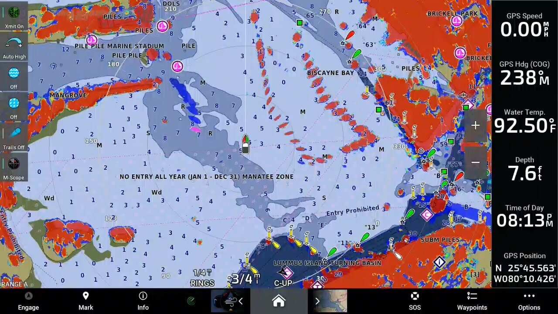
Task: Click the right chevron page arrow
Action: point(317,301)
